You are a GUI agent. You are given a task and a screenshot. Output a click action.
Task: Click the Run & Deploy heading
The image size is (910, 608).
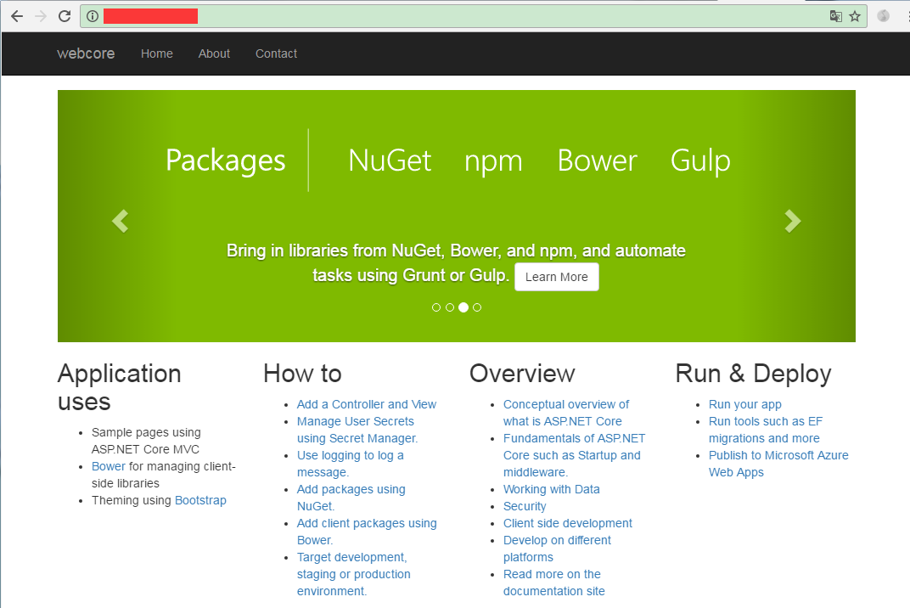[753, 374]
